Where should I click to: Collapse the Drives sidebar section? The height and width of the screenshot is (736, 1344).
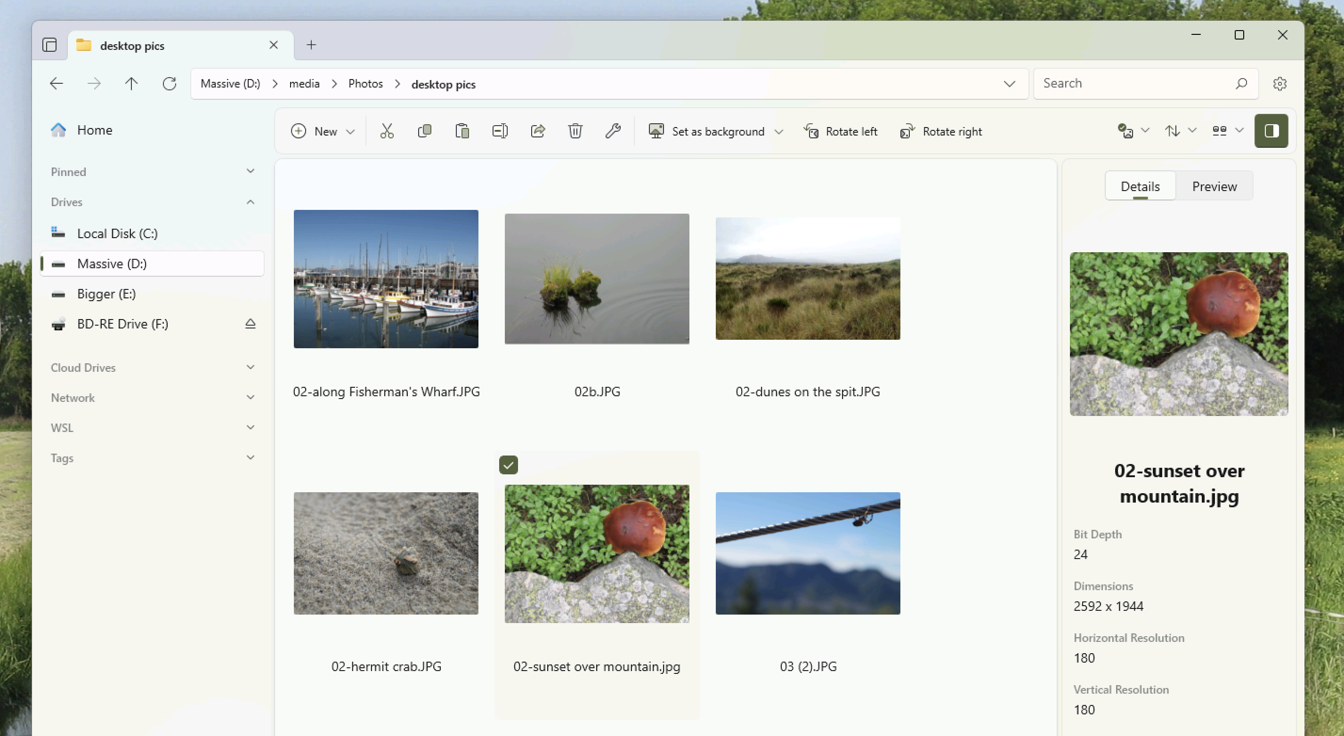[x=251, y=202]
